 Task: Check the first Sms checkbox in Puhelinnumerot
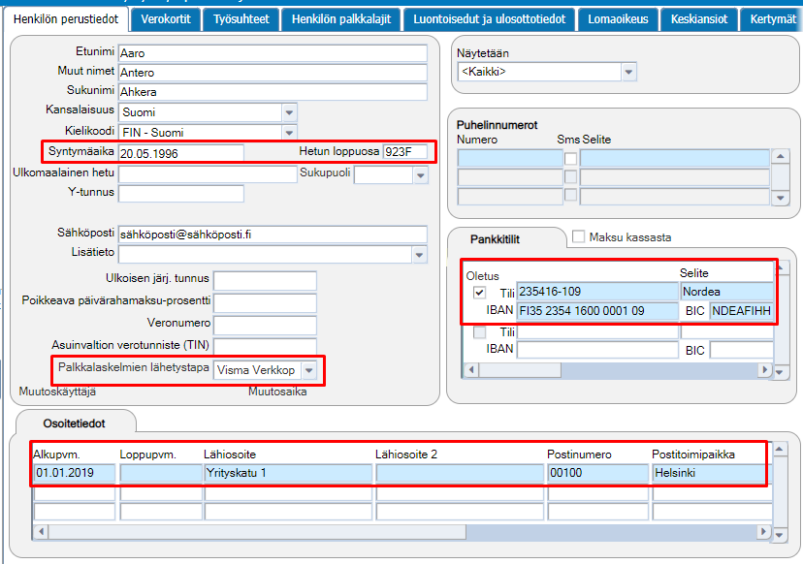(x=570, y=159)
